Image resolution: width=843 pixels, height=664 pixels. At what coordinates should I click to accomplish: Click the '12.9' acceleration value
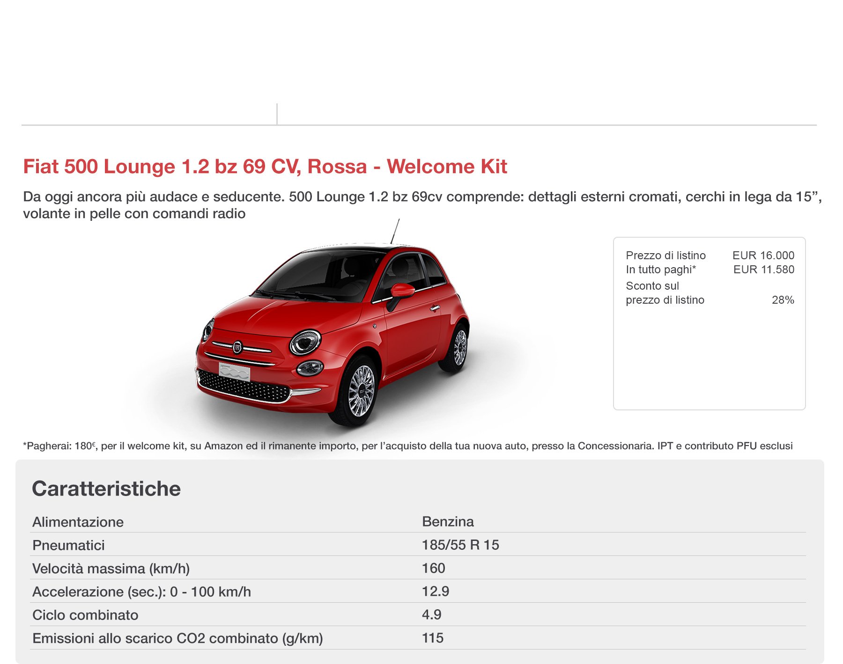(x=436, y=591)
